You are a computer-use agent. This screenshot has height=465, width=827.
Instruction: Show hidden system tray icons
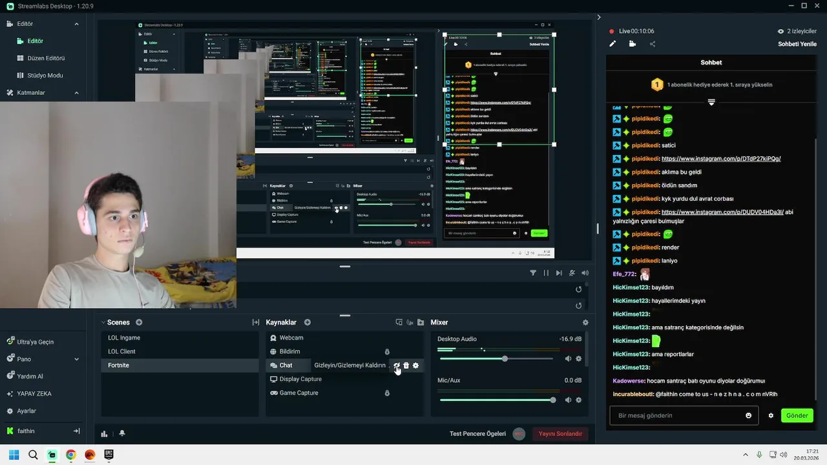(x=745, y=455)
